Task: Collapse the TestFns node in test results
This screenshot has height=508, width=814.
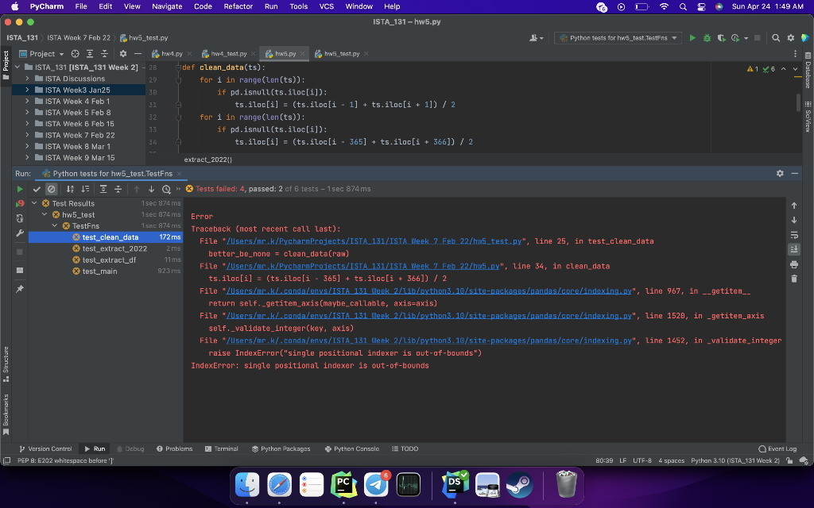Action: [56, 226]
